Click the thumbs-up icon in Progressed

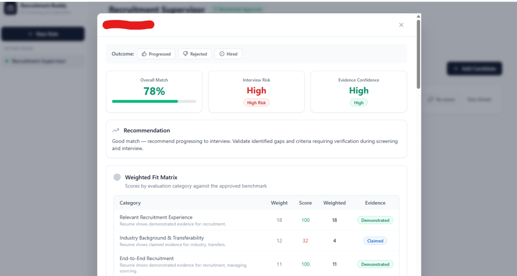point(144,54)
